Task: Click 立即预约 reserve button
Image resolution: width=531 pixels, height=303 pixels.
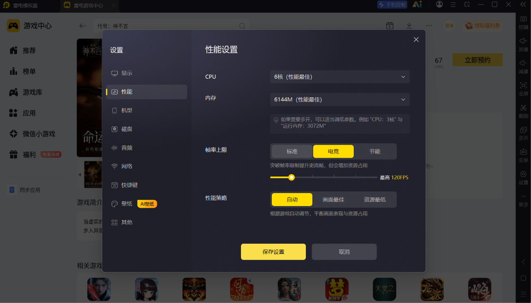Action: [x=477, y=60]
